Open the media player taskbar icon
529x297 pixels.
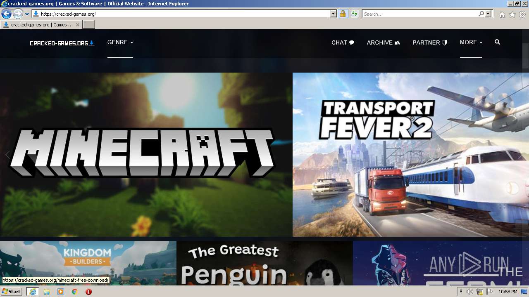[x=61, y=292]
